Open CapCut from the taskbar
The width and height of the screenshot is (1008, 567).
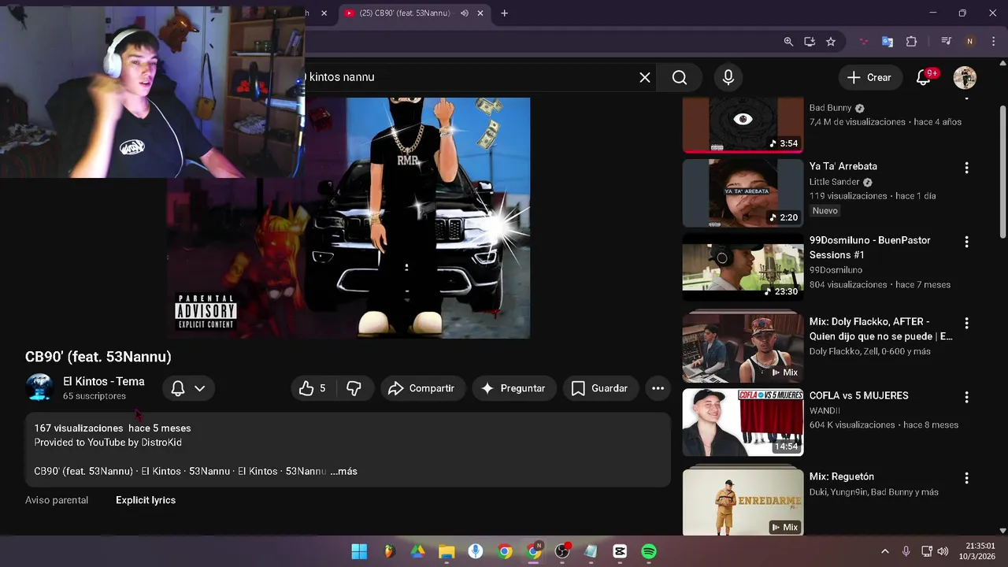(620, 551)
